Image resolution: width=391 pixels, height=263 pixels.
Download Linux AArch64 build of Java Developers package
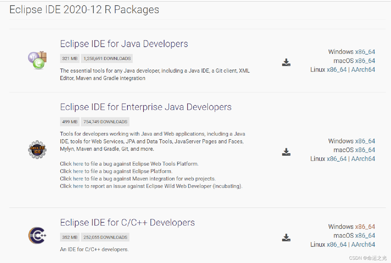point(363,70)
